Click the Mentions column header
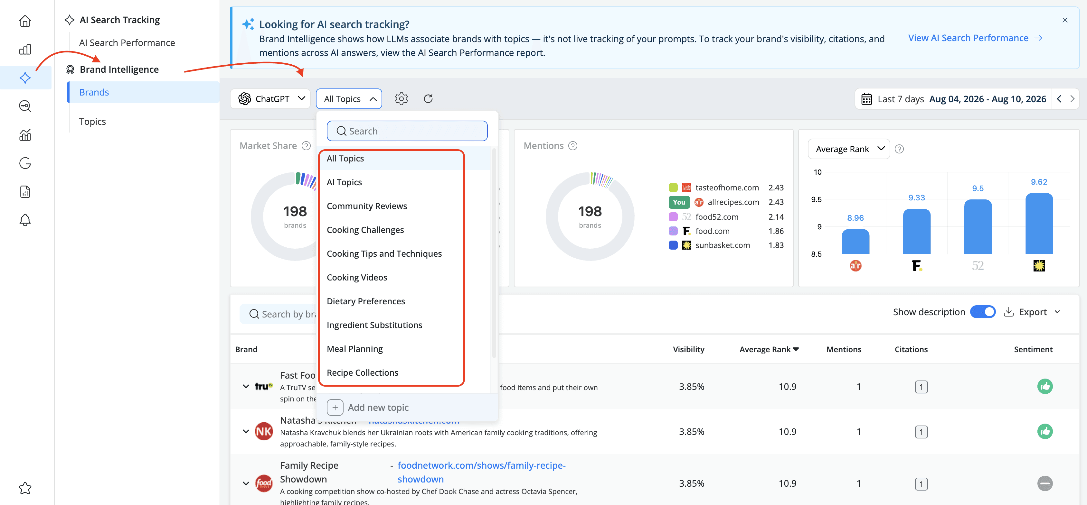 (x=844, y=349)
